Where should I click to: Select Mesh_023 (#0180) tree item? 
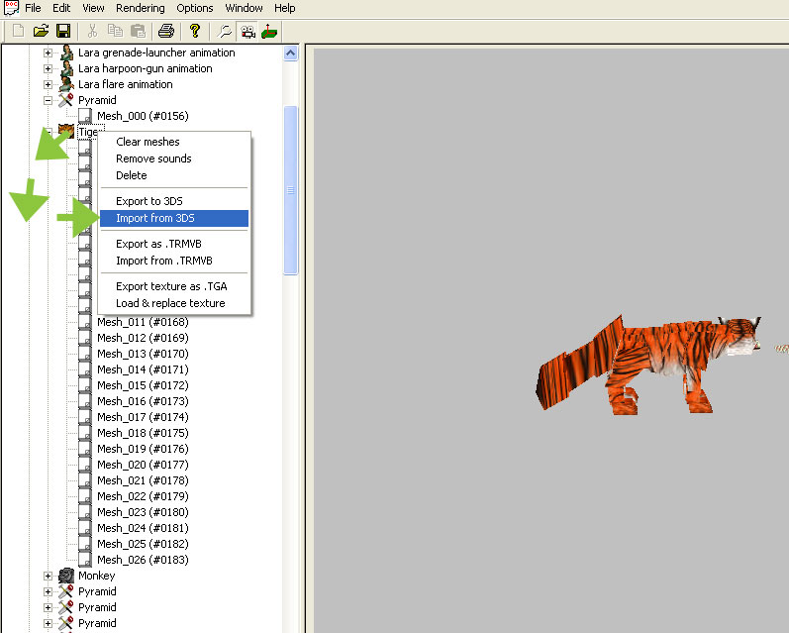click(143, 512)
